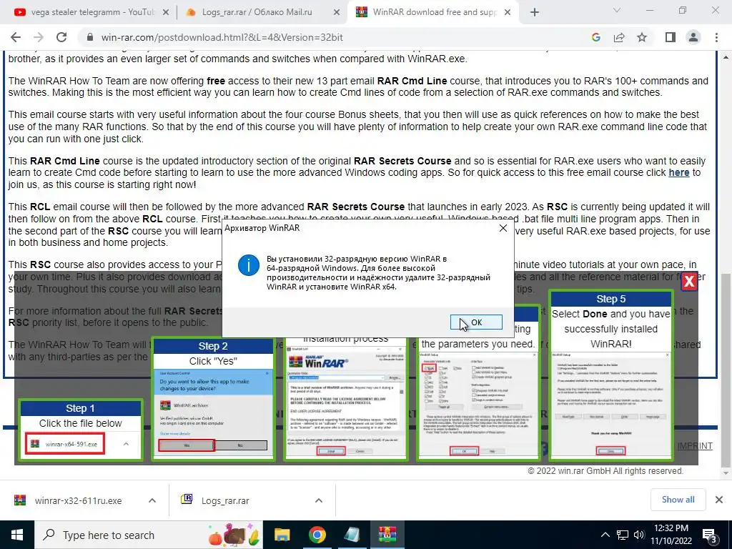732x549 pixels.
Task: Open File Explorer from taskbar
Action: (x=282, y=535)
